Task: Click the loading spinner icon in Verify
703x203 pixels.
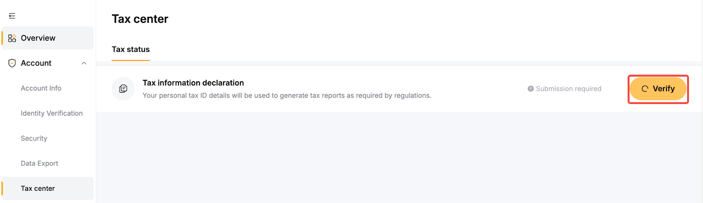Action: pyautogui.click(x=645, y=89)
